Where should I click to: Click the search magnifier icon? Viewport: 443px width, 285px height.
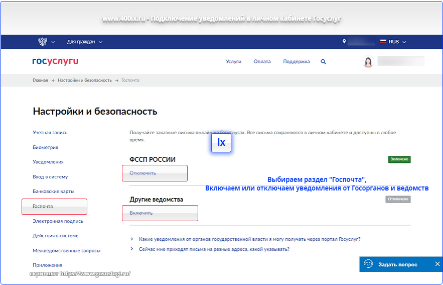click(323, 62)
